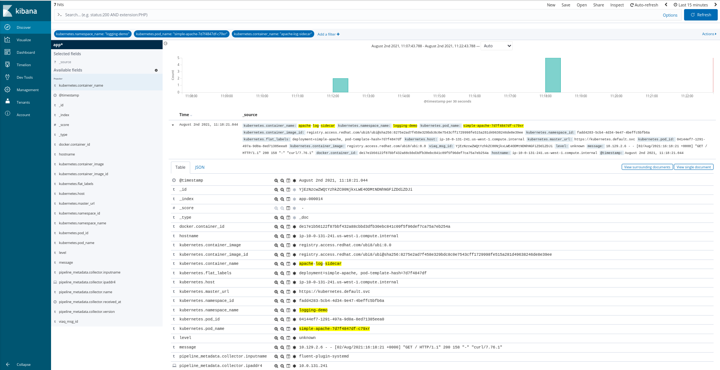The width and height of the screenshot is (720, 370).
Task: Click the Refresh button
Action: click(701, 15)
